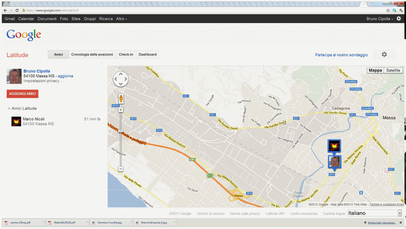Open Google account settings gear
Image resolution: width=406 pixels, height=229 pixels.
[399, 19]
